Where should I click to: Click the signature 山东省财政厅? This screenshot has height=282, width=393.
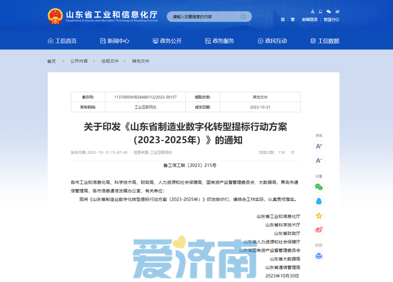coord(287,233)
